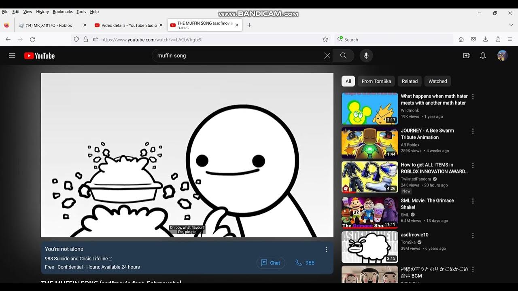Open the Tools menu
The height and width of the screenshot is (291, 518).
[81, 12]
